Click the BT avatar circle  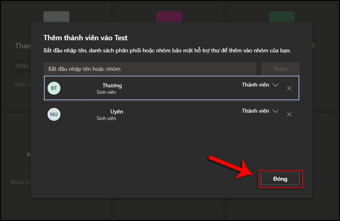click(54, 88)
